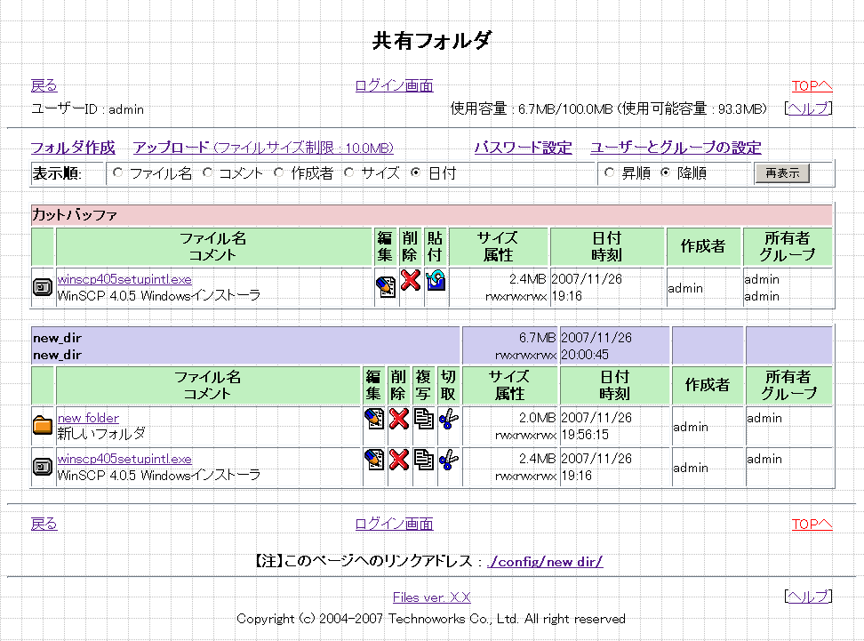Click edit icon for cut buffer winscp405setupintl.exe
The height and width of the screenshot is (641, 864).
coord(386,286)
